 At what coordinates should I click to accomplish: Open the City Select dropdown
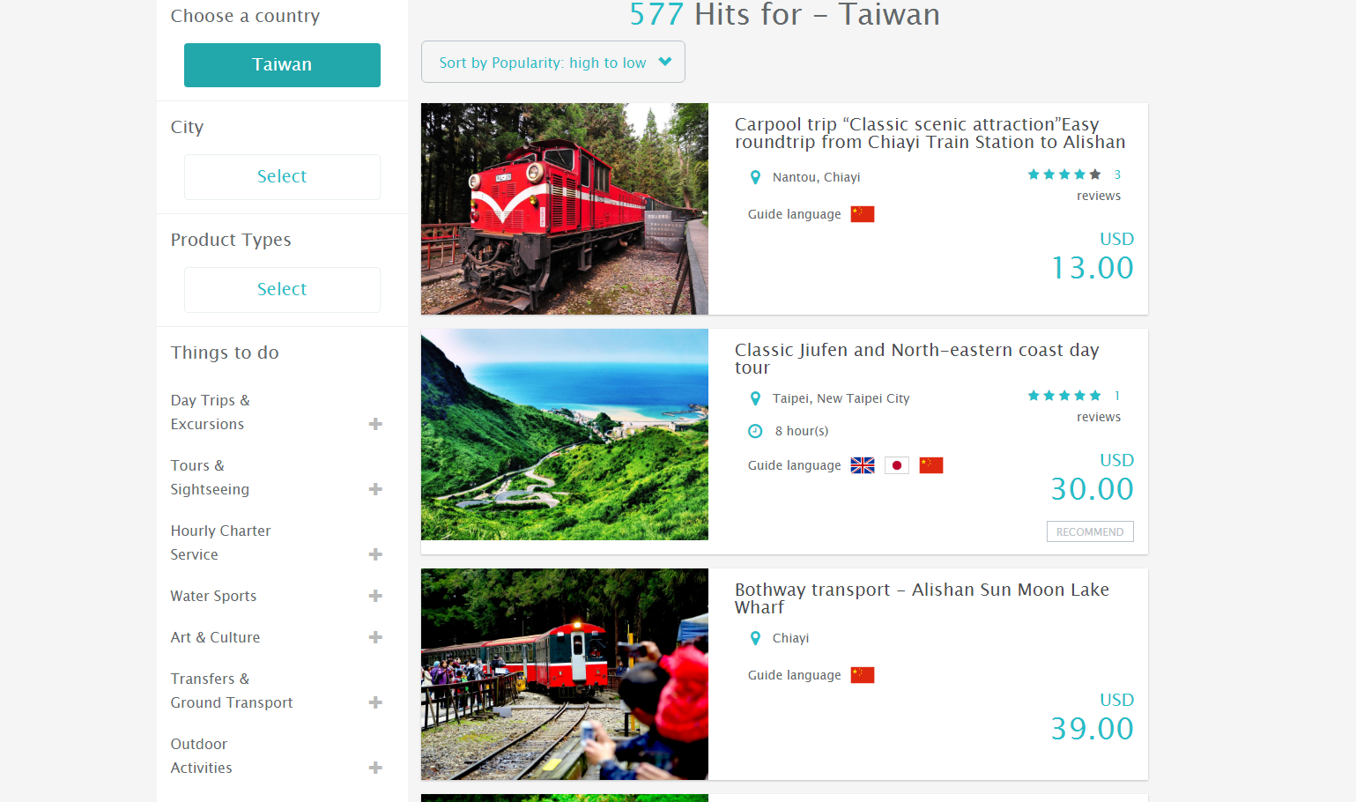[x=282, y=176]
